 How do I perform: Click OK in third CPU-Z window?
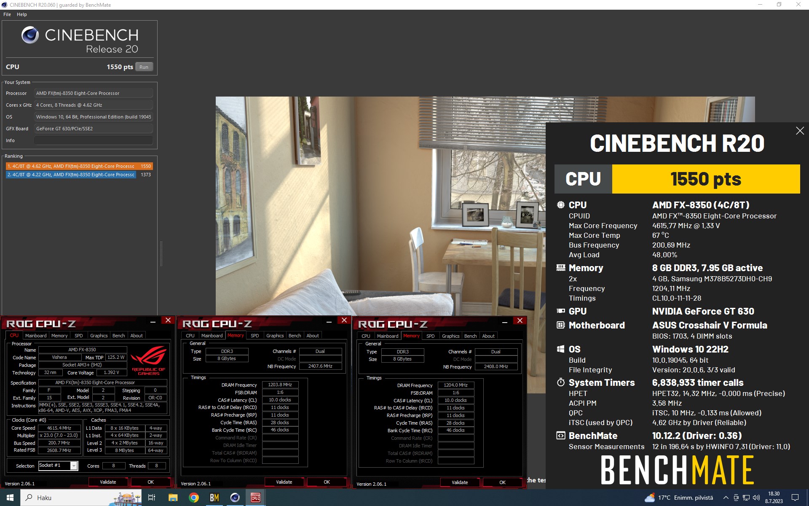click(x=503, y=482)
